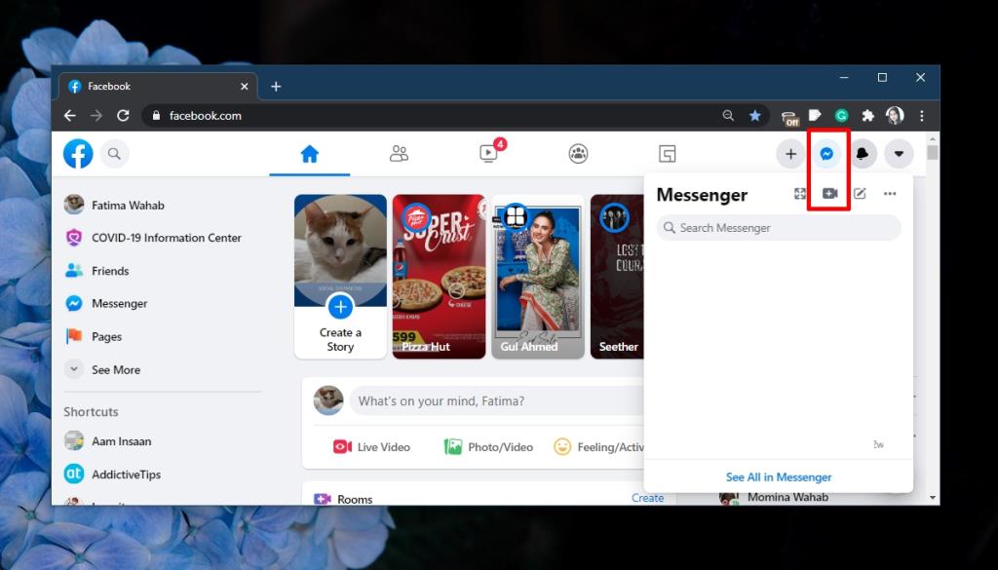The height and width of the screenshot is (570, 998).
Task: Open the Gaming icon in top navigation
Action: (x=669, y=153)
